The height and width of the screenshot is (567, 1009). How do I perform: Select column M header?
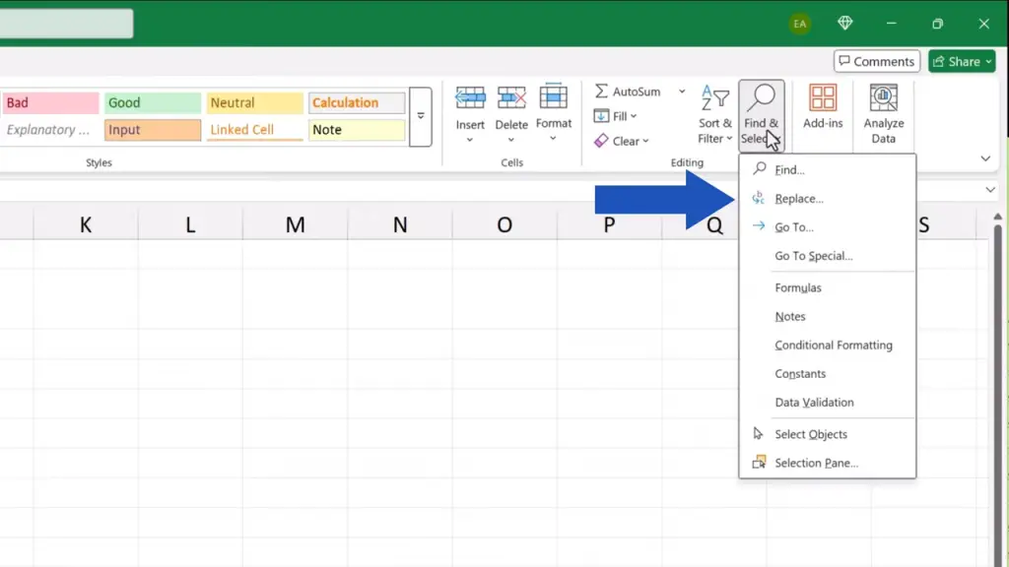tap(295, 225)
